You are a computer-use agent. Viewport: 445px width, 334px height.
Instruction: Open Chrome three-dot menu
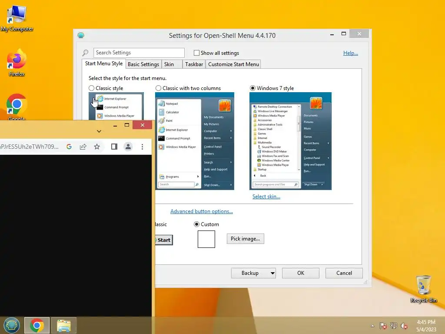(142, 147)
